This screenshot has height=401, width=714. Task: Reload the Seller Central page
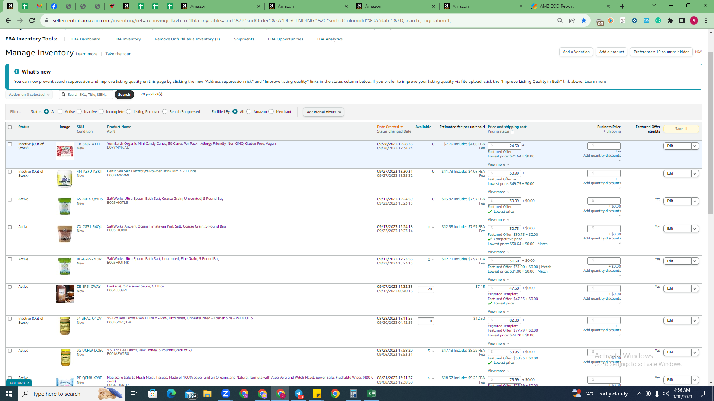(32, 20)
